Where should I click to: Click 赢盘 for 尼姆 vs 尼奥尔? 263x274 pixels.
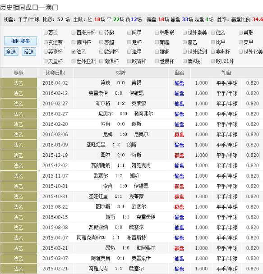click(179, 135)
